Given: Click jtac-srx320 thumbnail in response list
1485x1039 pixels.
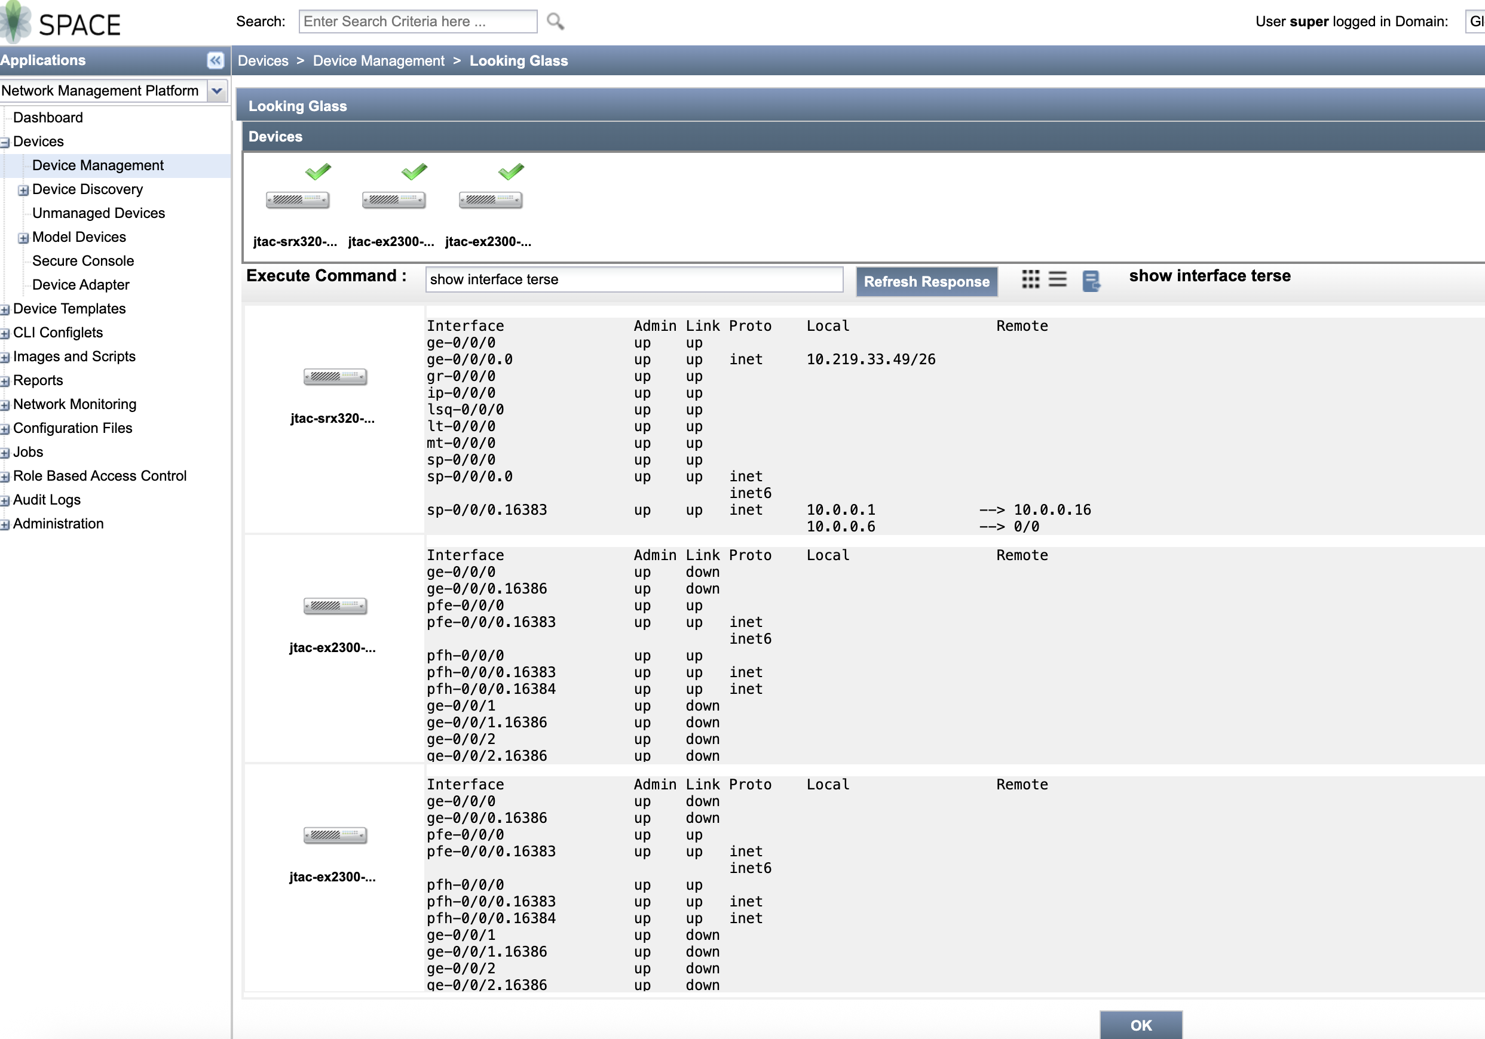Looking at the screenshot, I should 335,377.
